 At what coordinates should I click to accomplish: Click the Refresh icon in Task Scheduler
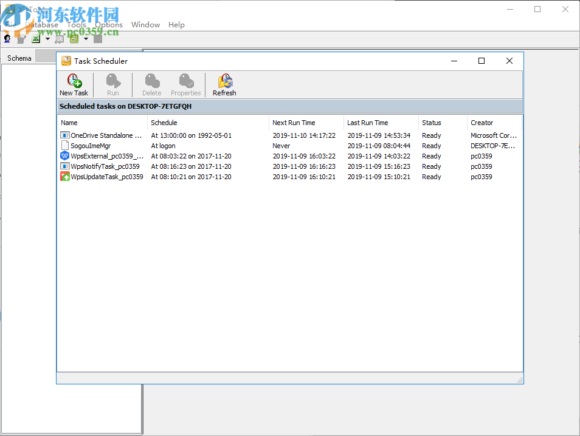[224, 84]
